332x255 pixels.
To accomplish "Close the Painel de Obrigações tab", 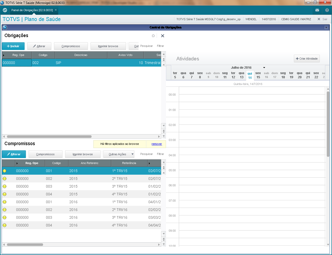I will (x=56, y=10).
